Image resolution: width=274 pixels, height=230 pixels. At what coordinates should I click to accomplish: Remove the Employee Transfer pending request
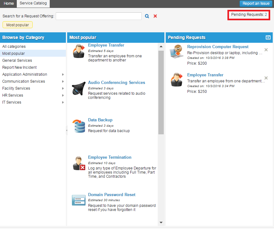[x=266, y=78]
